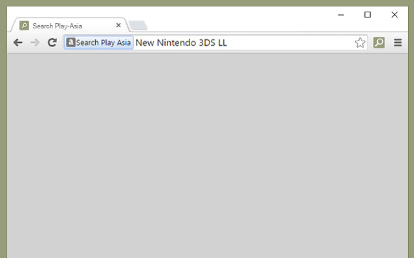This screenshot has height=258, width=414.
Task: Open the Play-Asia search extension icon
Action: (379, 43)
